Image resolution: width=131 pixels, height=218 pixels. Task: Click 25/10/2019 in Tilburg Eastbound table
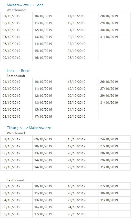click(76, 214)
